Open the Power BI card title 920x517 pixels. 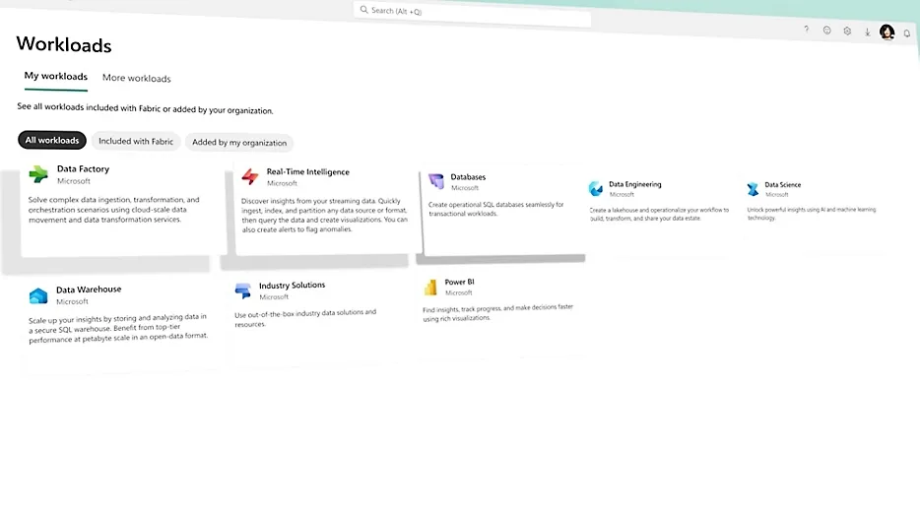pos(459,283)
